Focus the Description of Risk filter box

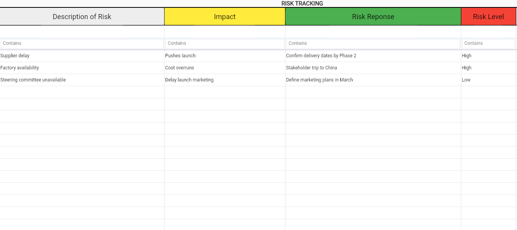point(82,43)
